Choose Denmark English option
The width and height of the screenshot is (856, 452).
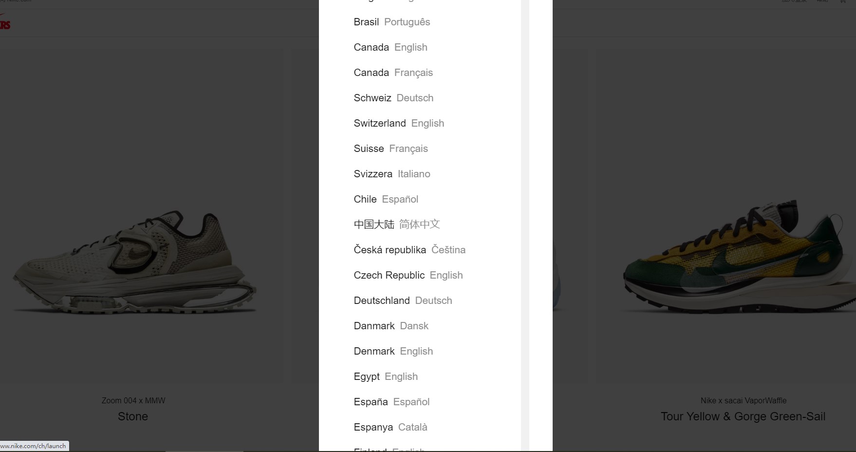393,351
